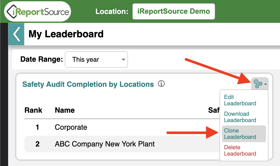Collapse the menu using the small triangle beside gears
The height and width of the screenshot is (166, 280).
266,84
